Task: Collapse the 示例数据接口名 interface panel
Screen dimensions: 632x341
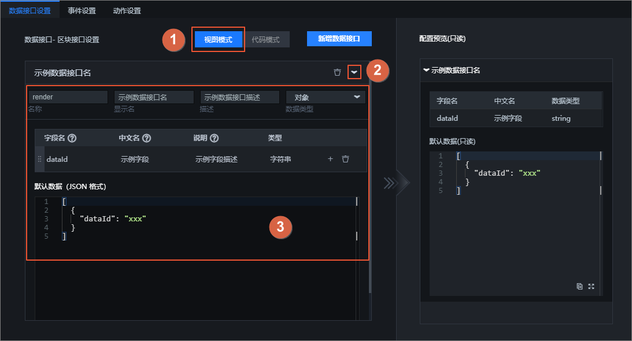Action: (354, 72)
